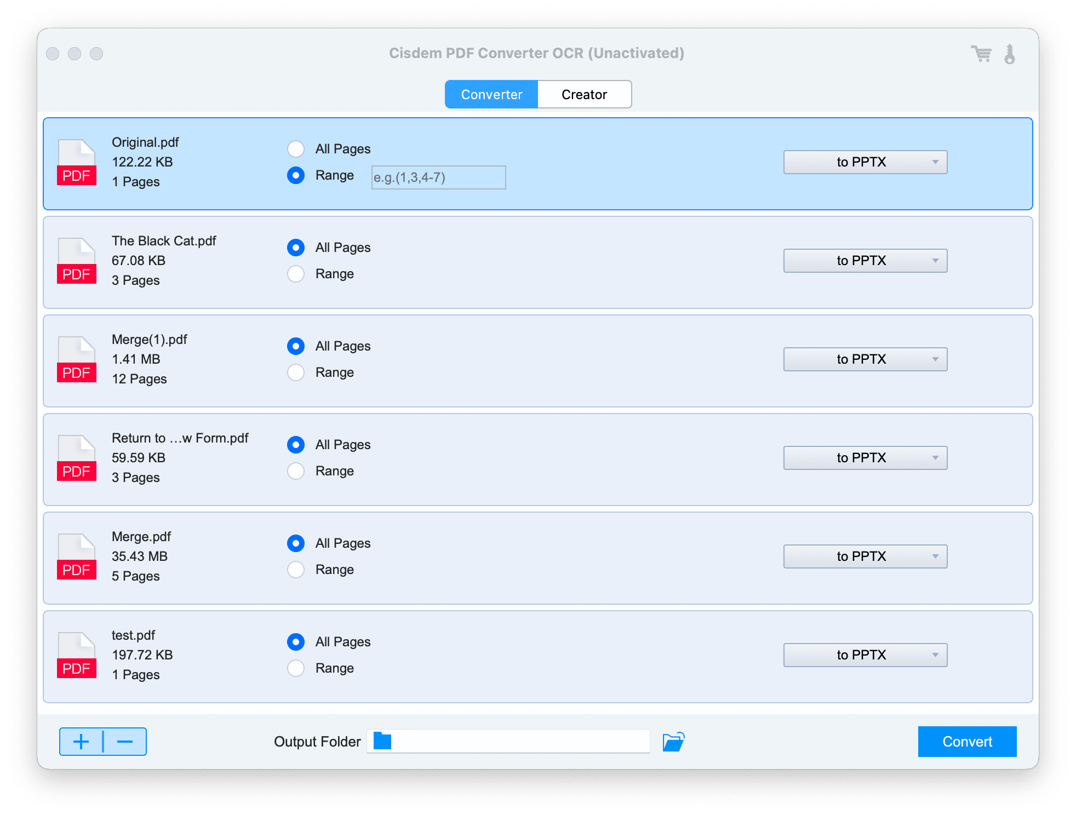This screenshot has height=815, width=1076.
Task: Switch to the Creator tab
Action: tap(585, 94)
